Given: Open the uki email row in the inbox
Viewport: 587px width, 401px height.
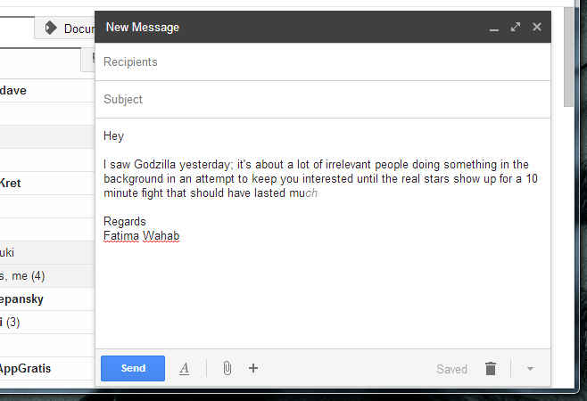Looking at the screenshot, I should [x=47, y=252].
